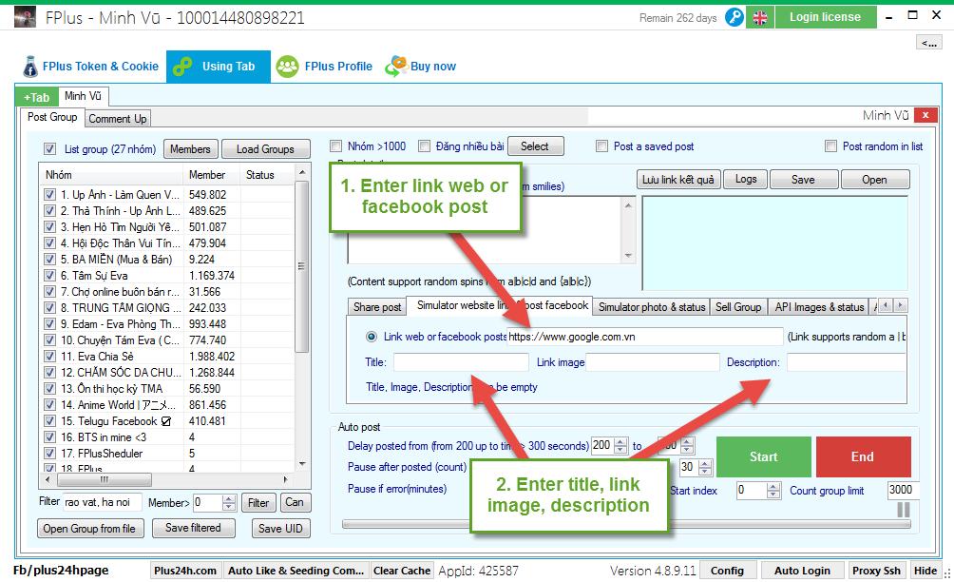Screen dimensions: 954x582
Task: Focus the Filter keyword text box
Action: [103, 502]
